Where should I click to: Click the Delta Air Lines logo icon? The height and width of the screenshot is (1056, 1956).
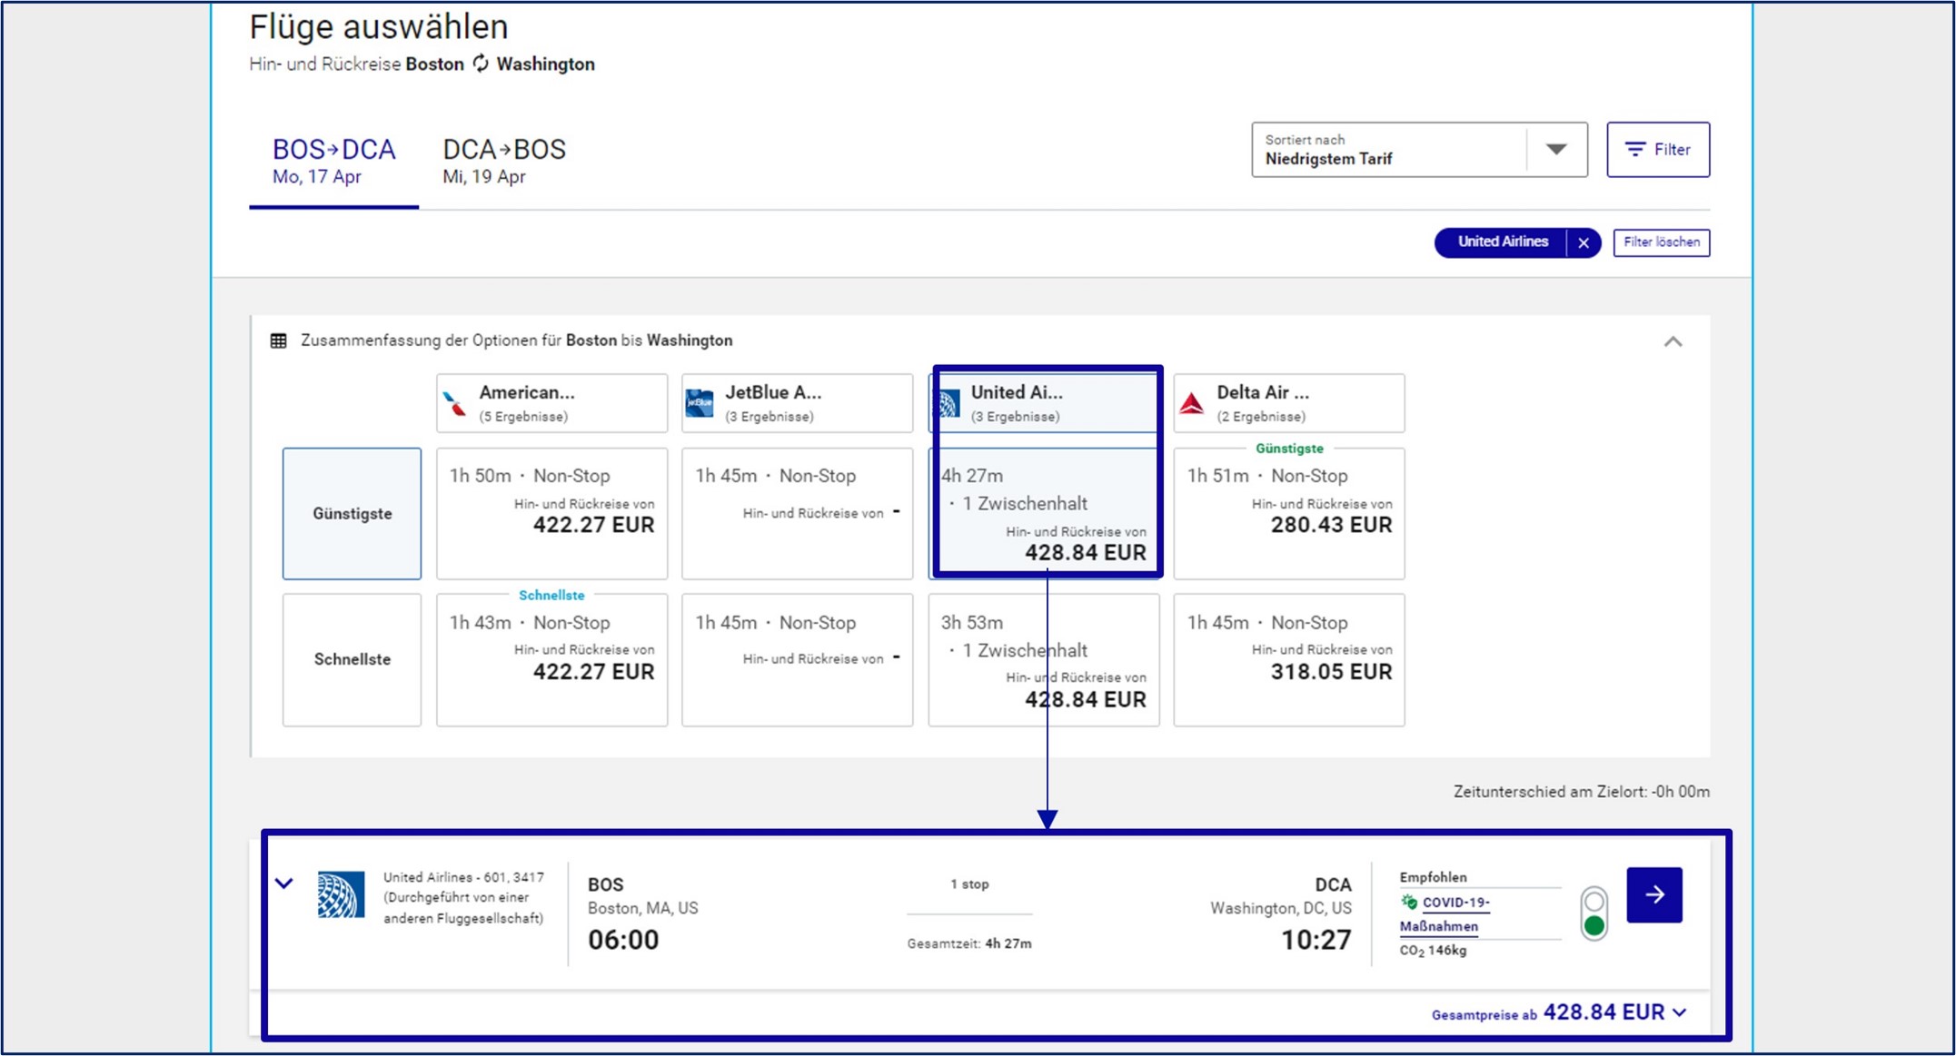[x=1191, y=404]
